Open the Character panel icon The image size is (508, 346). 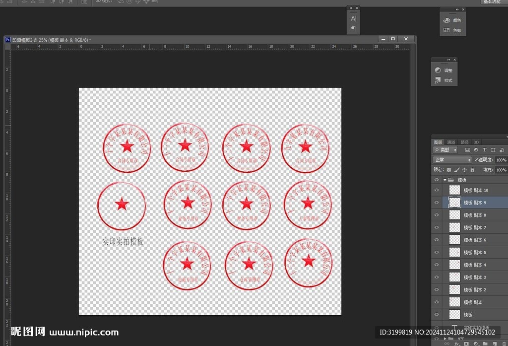(x=353, y=18)
